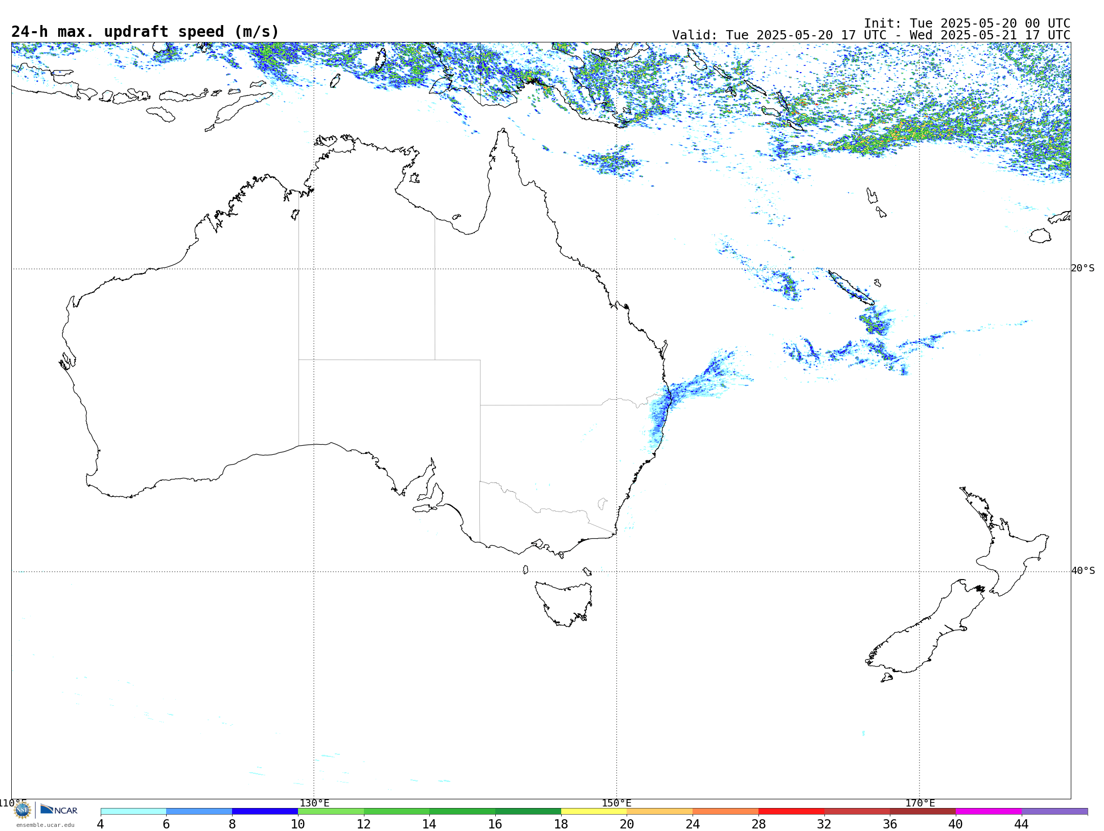Pick the purple above-44 colorbar swatch
The image size is (1104, 831).
(1054, 811)
